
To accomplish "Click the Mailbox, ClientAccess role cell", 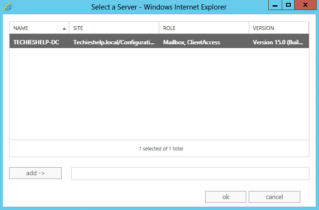I will 191,42.
